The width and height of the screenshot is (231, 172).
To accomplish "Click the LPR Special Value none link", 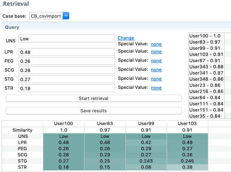I will pyautogui.click(x=156, y=51).
